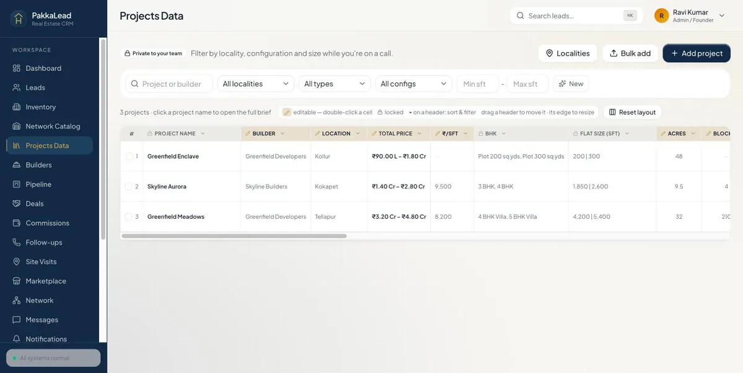This screenshot has width=743, height=373.
Task: Click the Reset layout button
Action: (x=632, y=112)
